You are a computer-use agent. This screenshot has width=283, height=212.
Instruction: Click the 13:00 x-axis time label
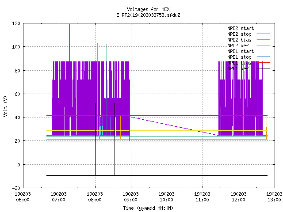[274, 200]
